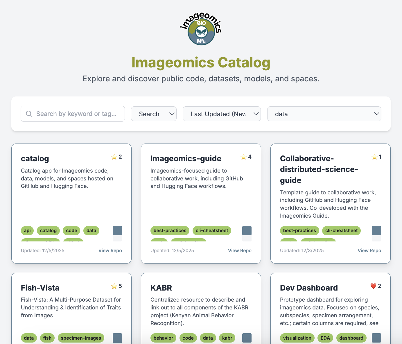Toggle the visualization tag on Dev Dashboard

pyautogui.click(x=297, y=338)
